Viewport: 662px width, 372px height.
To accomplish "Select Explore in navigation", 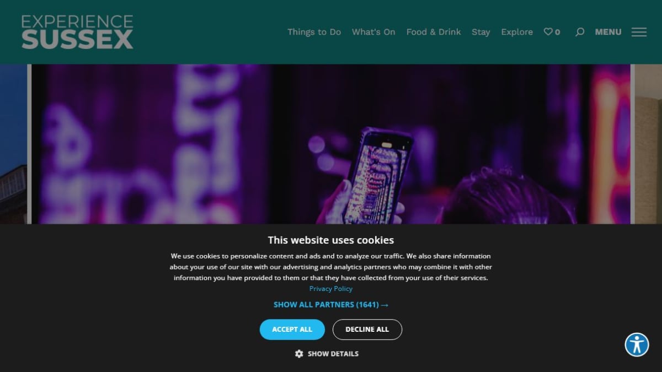I will click(x=517, y=32).
